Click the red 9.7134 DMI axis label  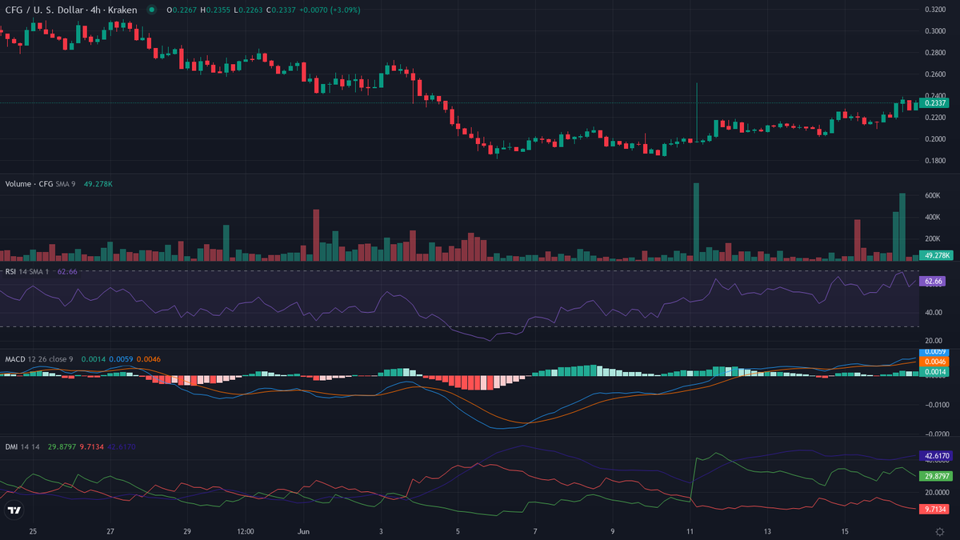click(935, 509)
